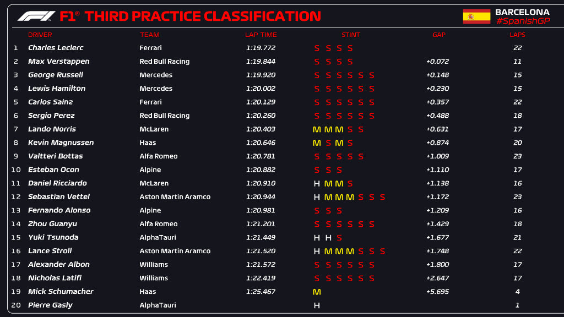Click the BARCELONA location label

click(x=522, y=12)
